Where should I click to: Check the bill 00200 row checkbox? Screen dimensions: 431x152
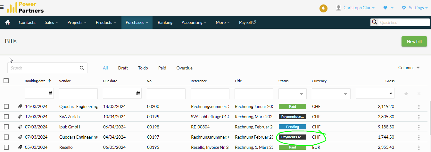click(x=6, y=106)
